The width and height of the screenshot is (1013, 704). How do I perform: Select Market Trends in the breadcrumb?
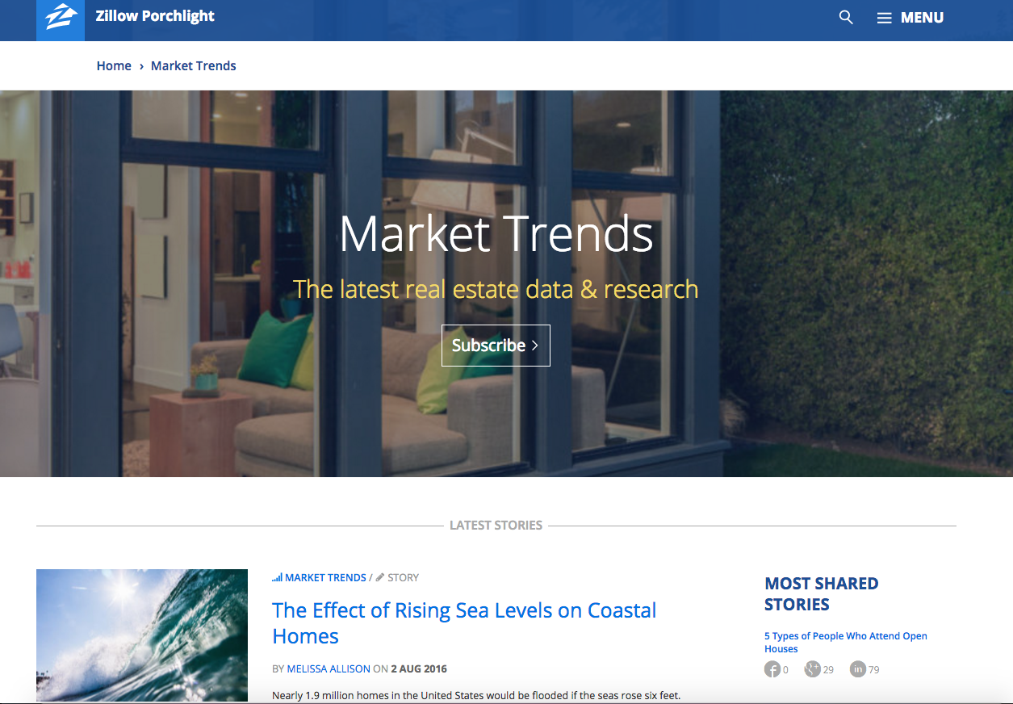(193, 65)
